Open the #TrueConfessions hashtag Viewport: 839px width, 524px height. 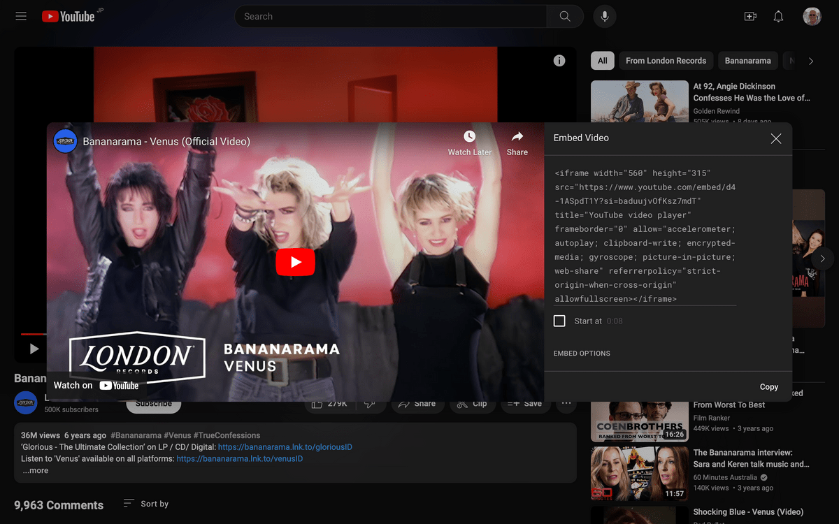pos(227,435)
